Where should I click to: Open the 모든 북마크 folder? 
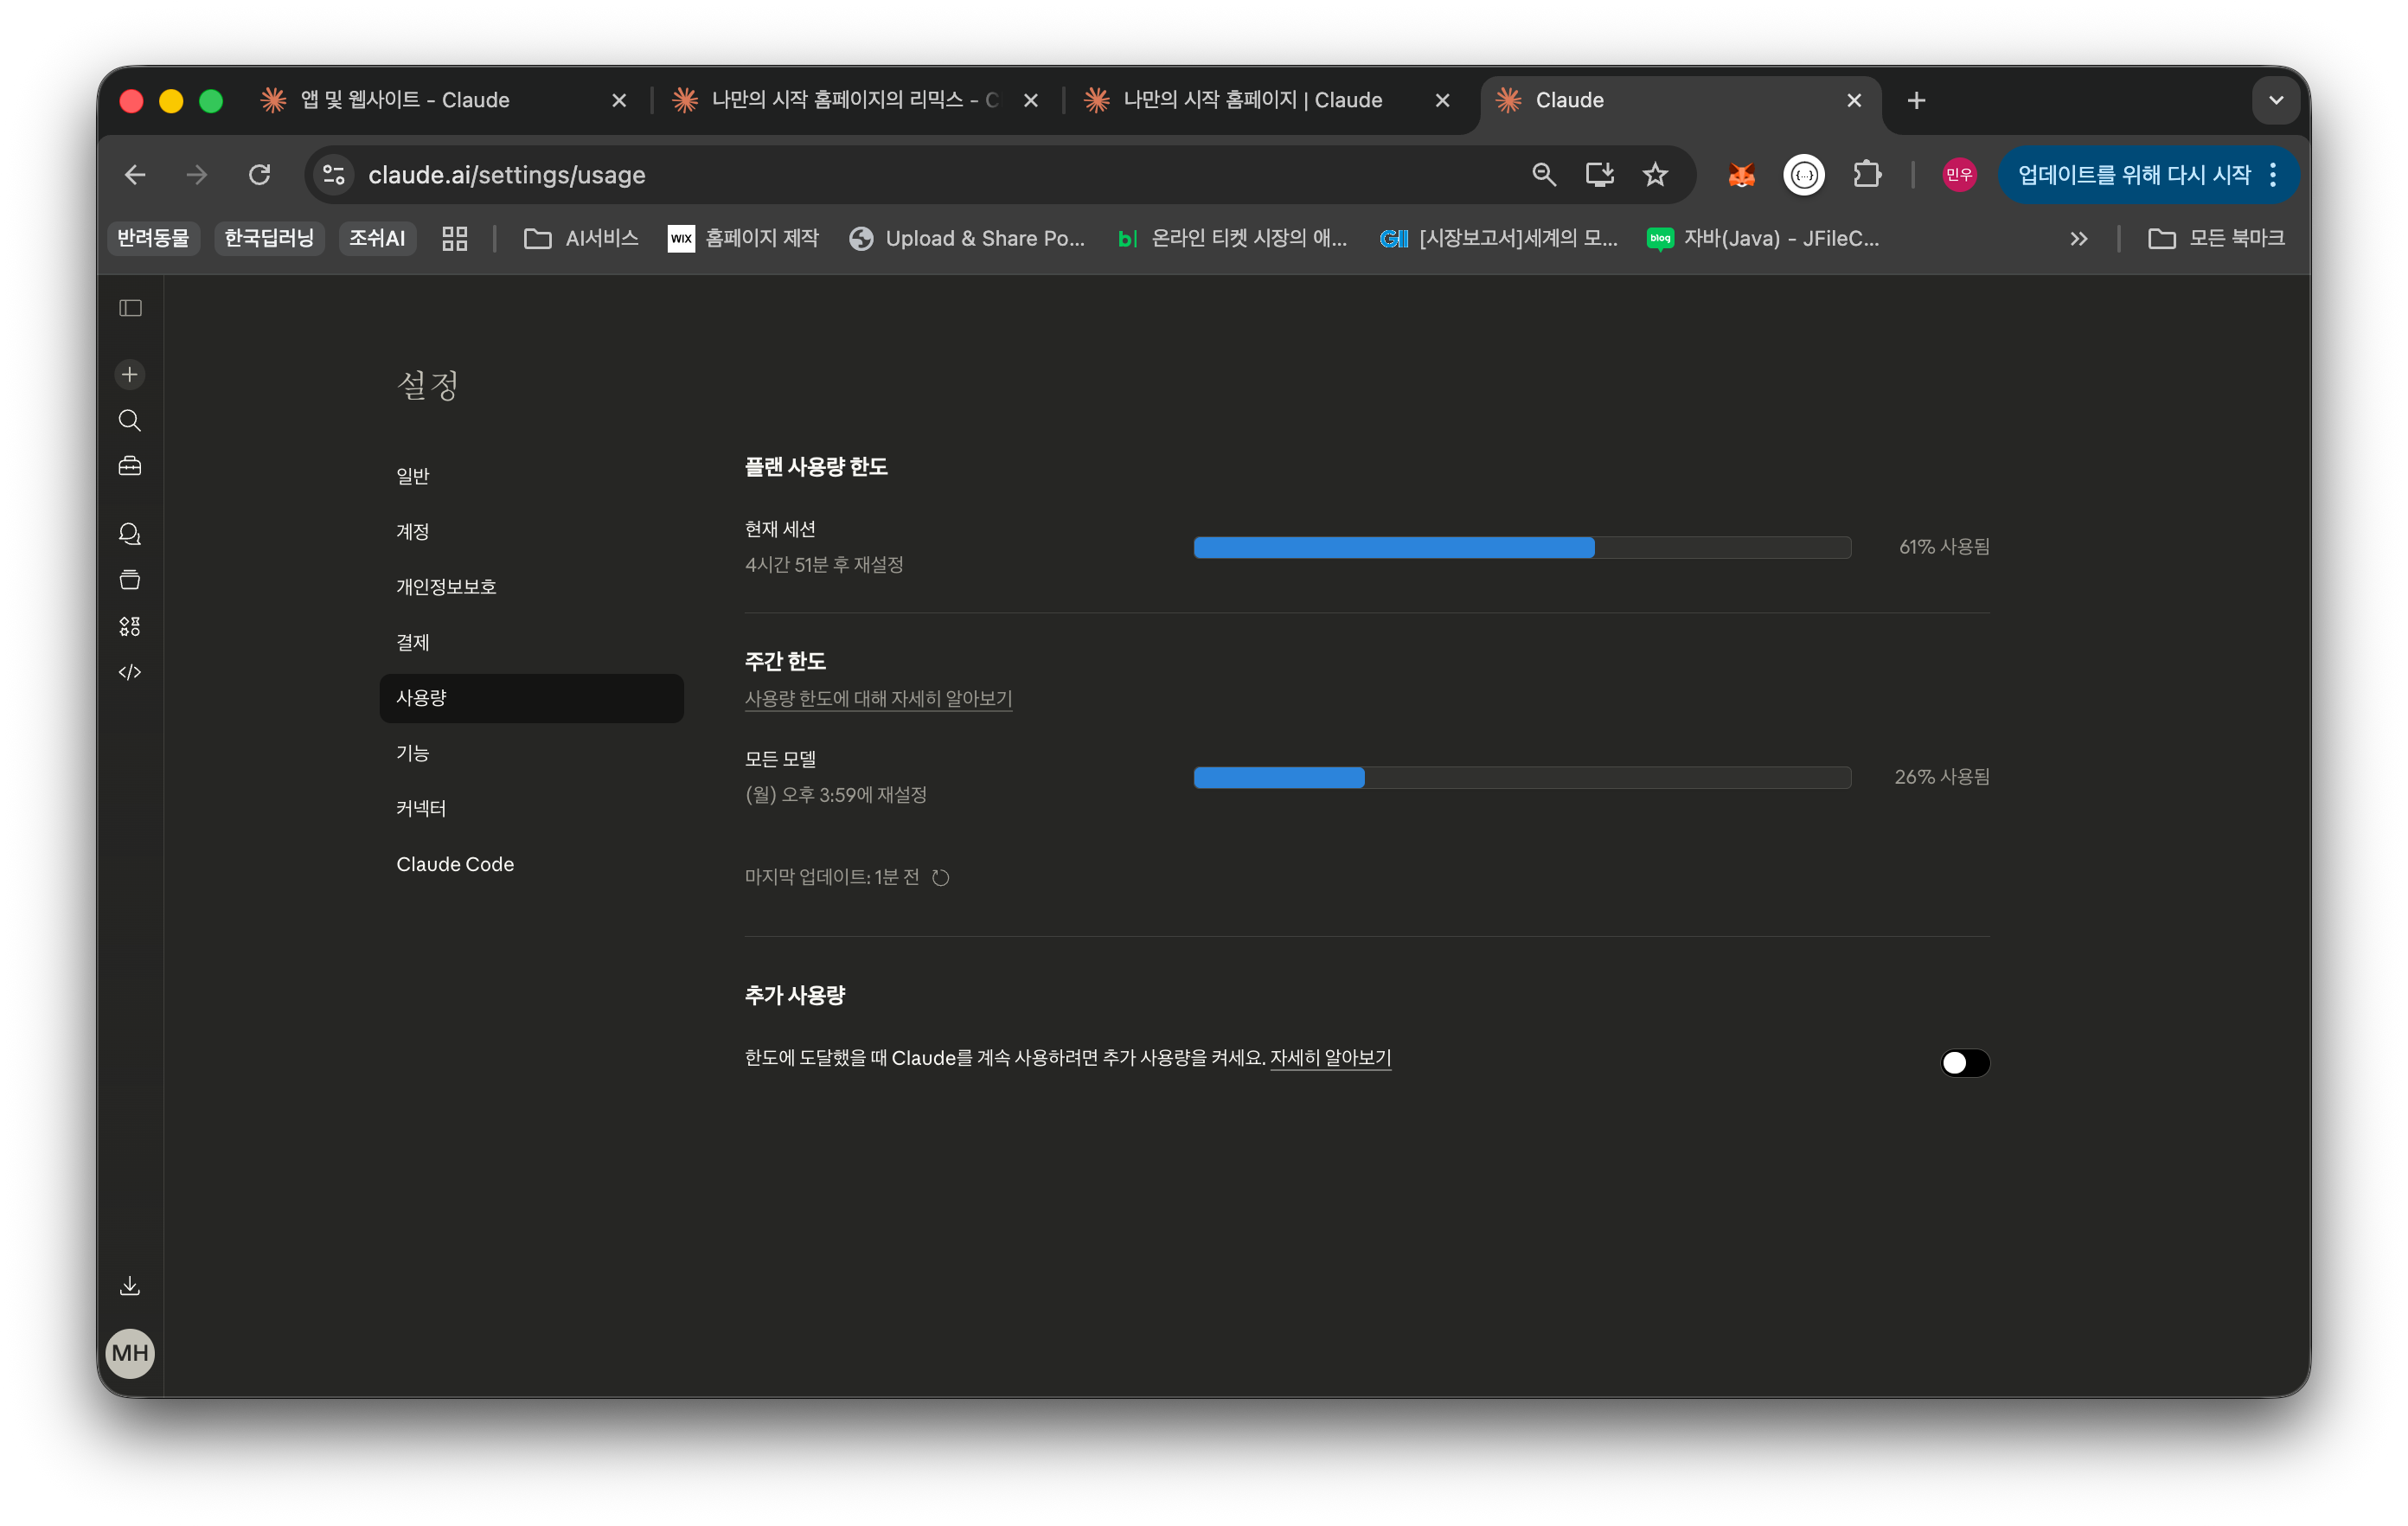point(2217,238)
